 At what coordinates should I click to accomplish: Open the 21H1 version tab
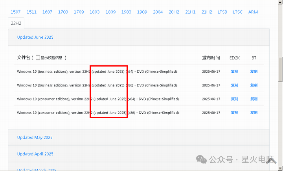190,12
